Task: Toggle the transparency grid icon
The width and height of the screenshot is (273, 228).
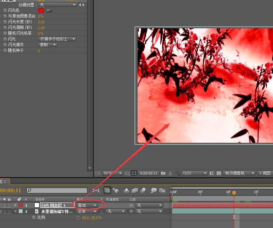Action: (219, 173)
